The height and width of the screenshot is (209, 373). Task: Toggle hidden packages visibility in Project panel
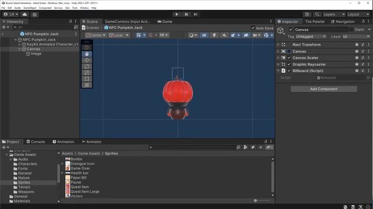(269, 147)
